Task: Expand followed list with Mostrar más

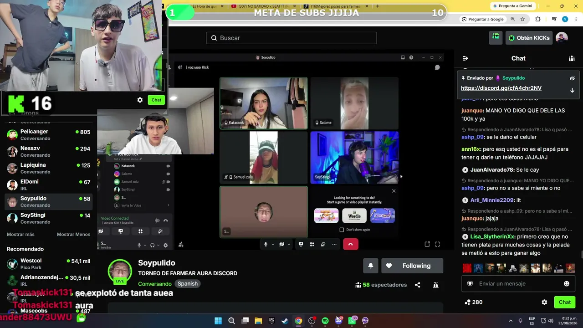Action: pyautogui.click(x=20, y=234)
